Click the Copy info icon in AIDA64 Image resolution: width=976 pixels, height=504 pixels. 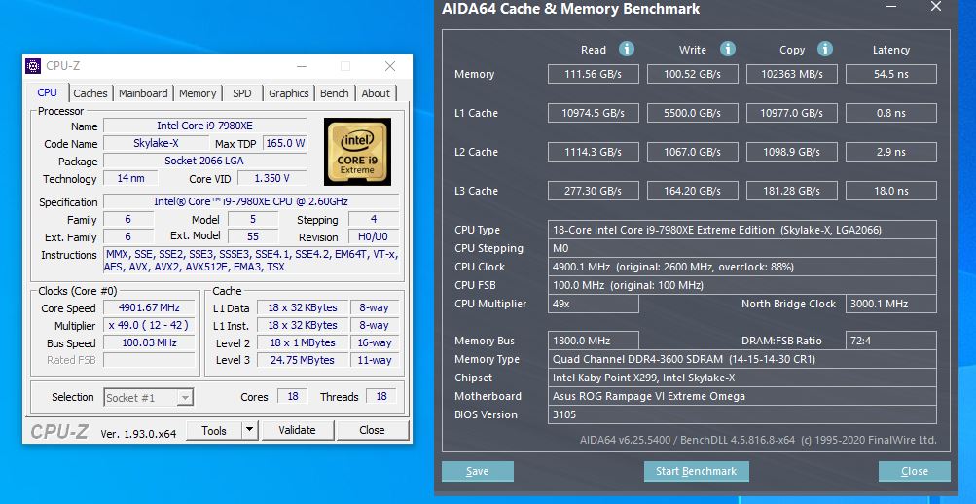click(825, 50)
